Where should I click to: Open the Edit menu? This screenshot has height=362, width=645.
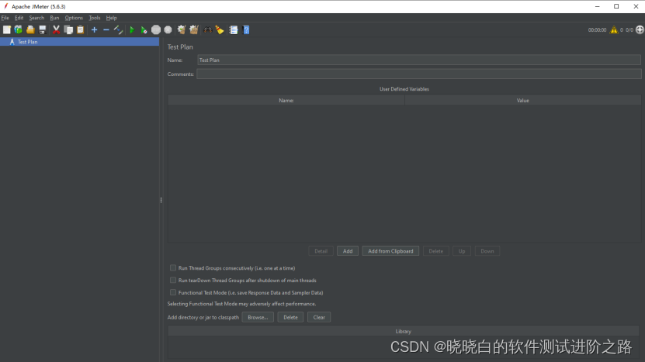pyautogui.click(x=19, y=18)
